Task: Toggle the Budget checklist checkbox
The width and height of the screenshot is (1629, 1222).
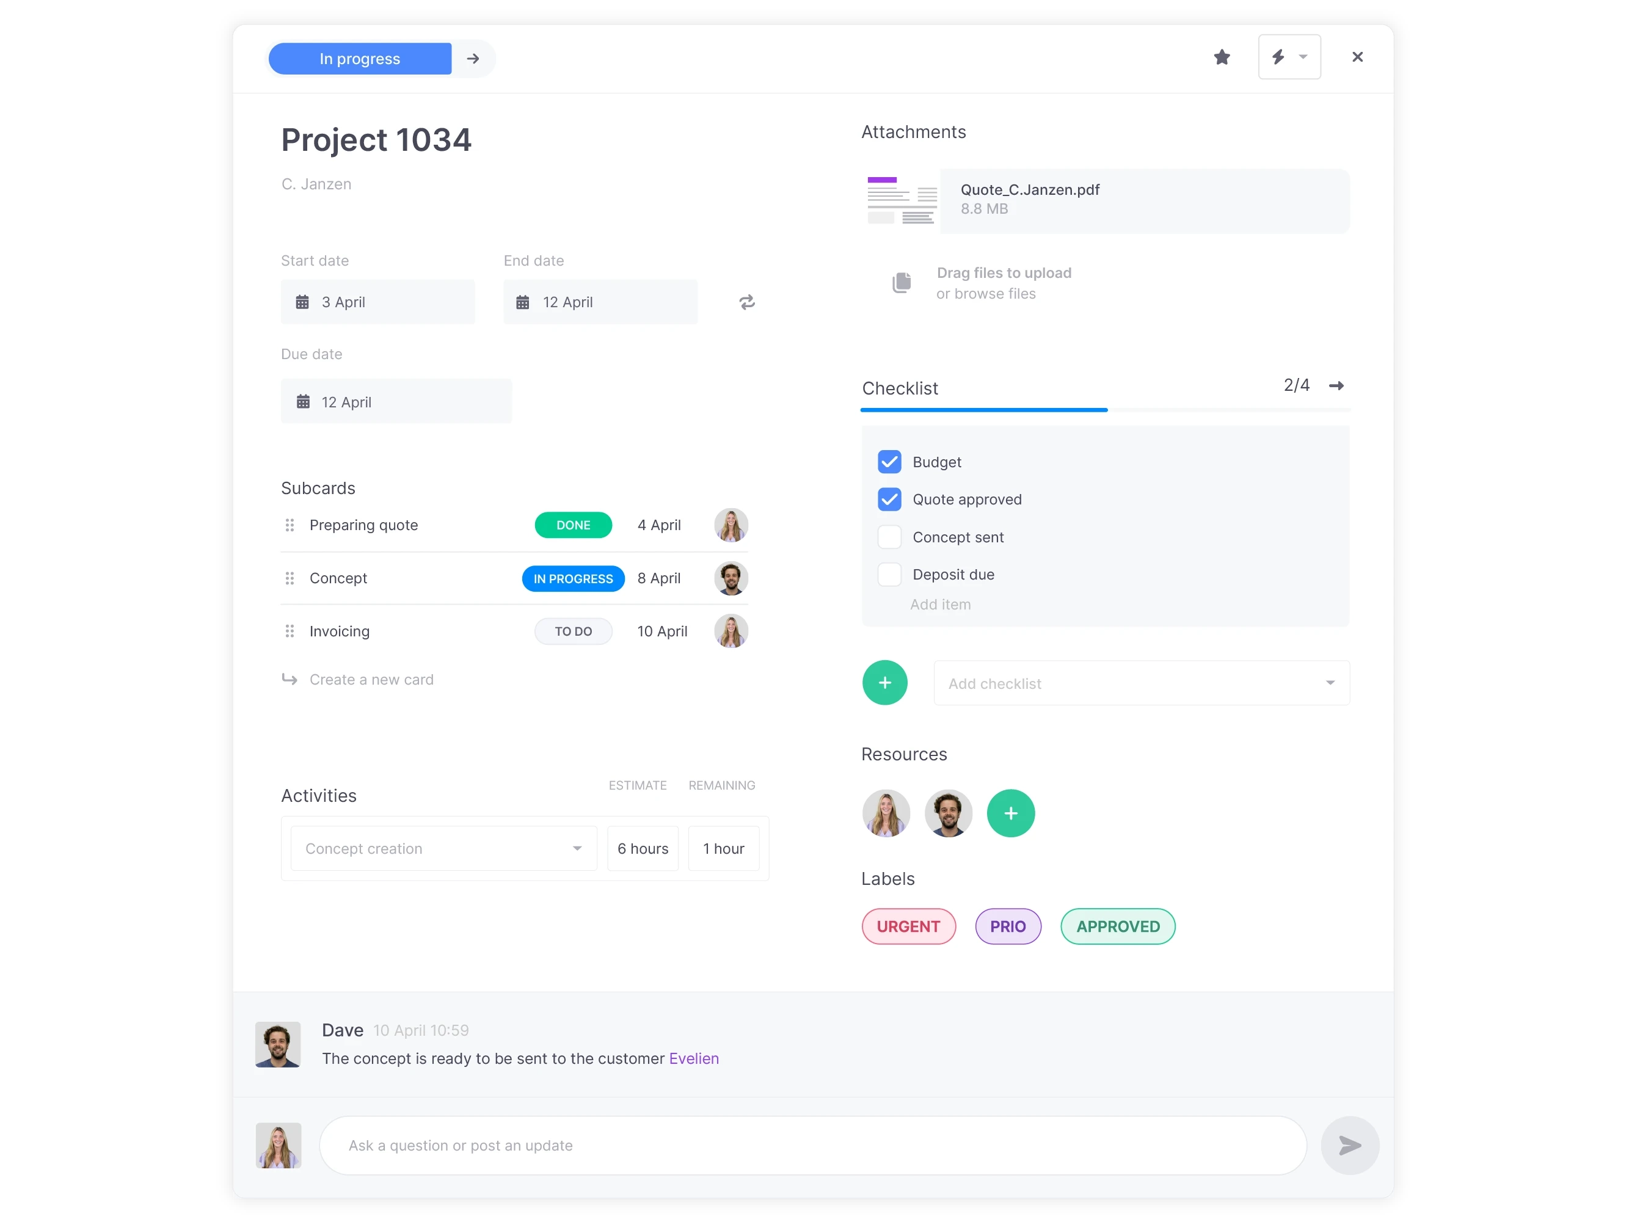Action: (x=889, y=461)
